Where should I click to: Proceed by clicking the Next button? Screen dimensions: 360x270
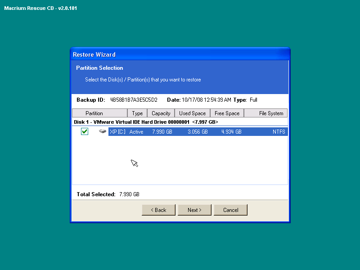[x=194, y=210]
